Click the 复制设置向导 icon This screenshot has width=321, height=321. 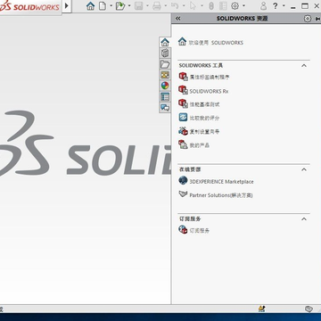point(183,131)
